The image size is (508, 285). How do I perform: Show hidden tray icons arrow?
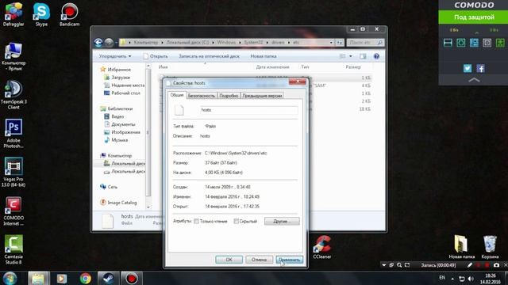[x=452, y=279]
